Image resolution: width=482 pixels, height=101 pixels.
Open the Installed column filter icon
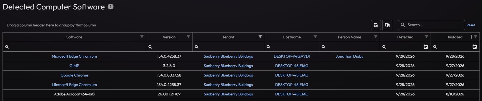tap(476, 37)
